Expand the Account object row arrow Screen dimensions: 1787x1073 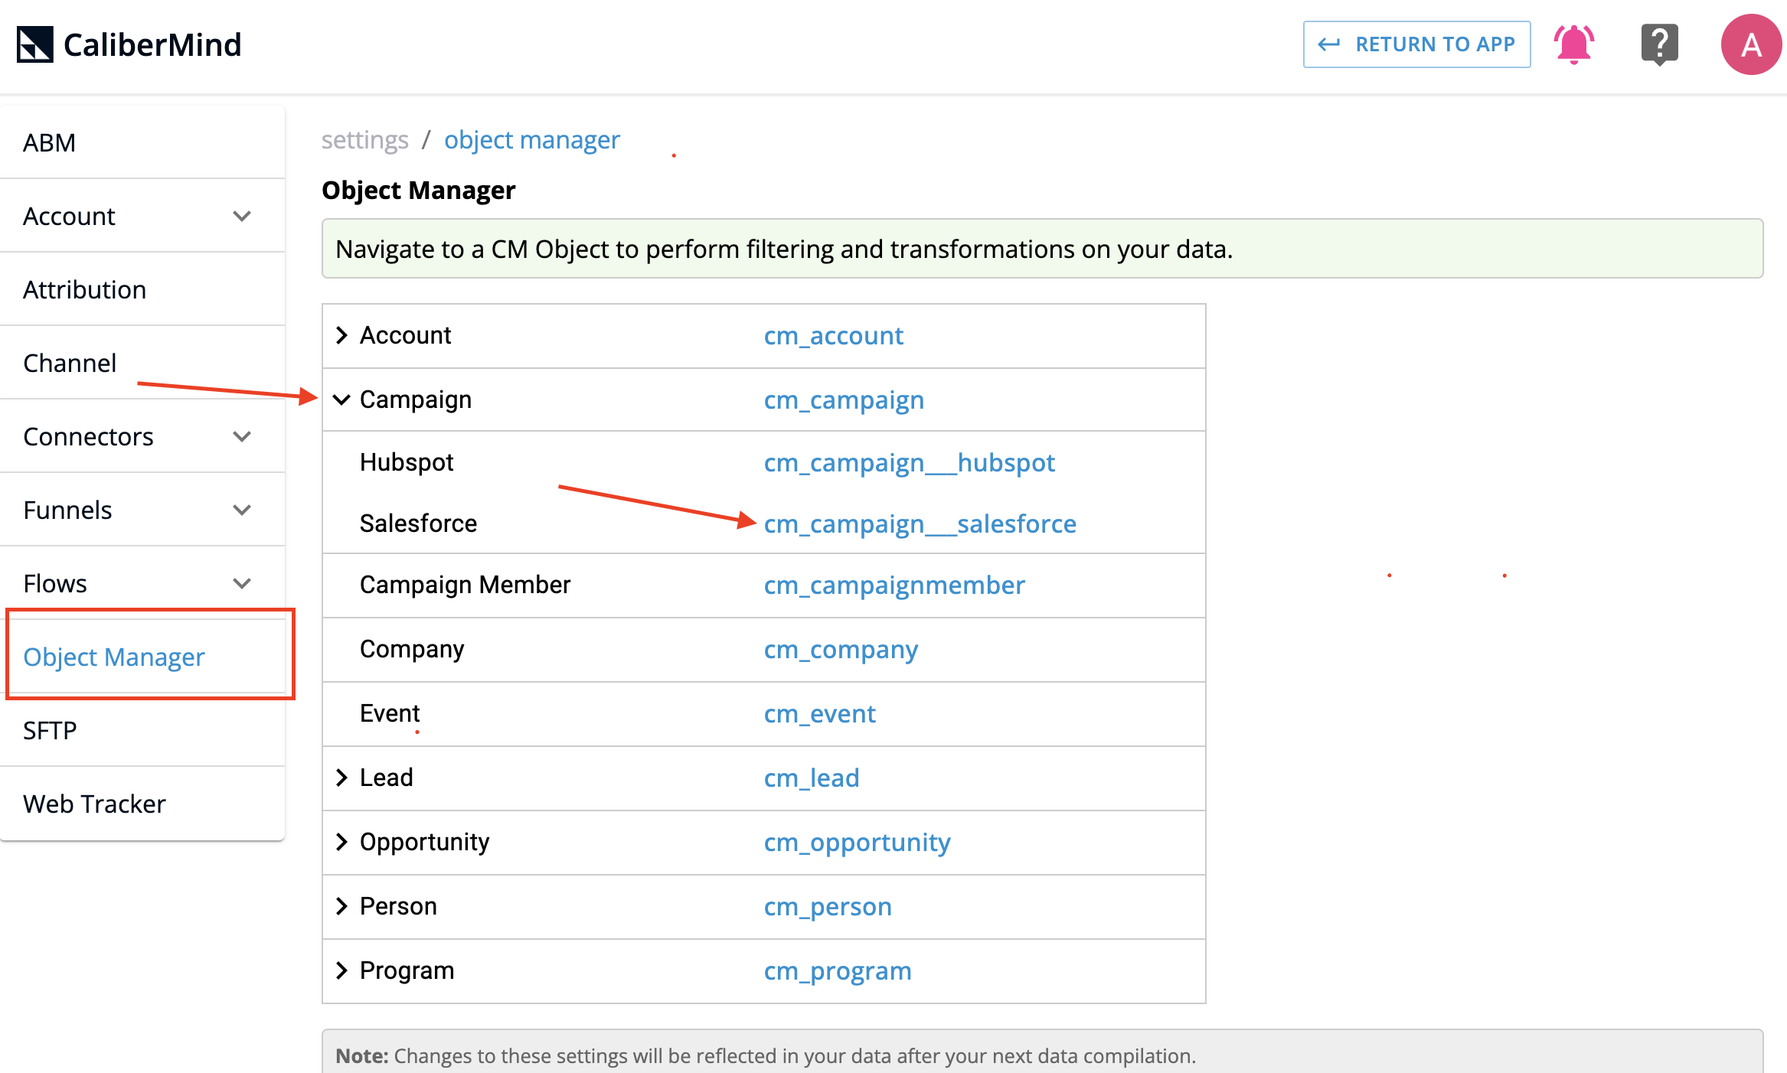pyautogui.click(x=341, y=335)
